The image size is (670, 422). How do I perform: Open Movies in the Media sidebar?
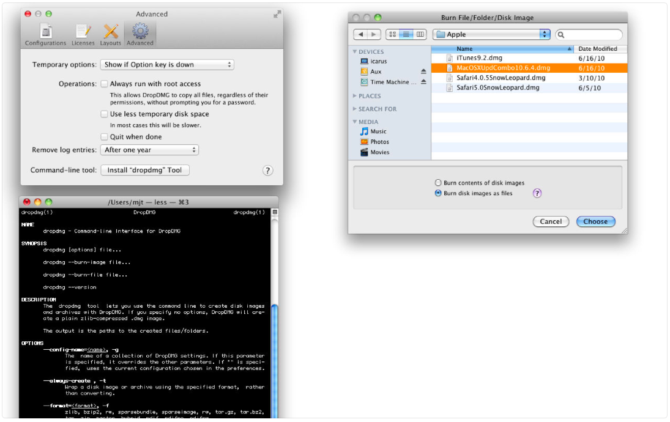tap(374, 152)
